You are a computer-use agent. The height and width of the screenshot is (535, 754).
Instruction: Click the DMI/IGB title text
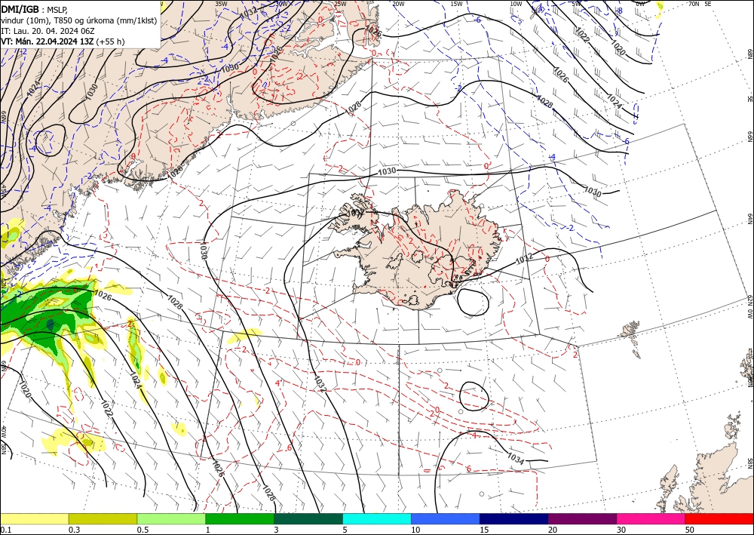click(20, 9)
